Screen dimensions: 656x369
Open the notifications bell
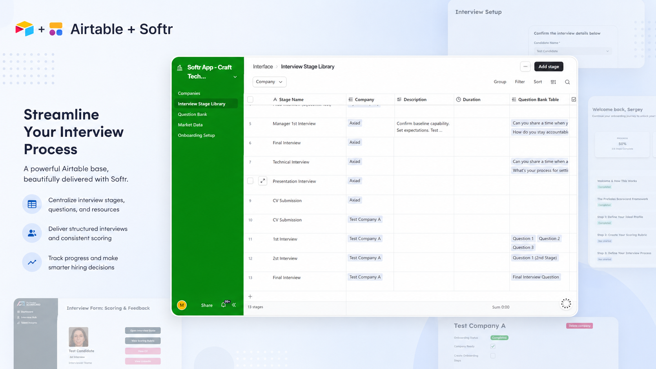pos(224,305)
